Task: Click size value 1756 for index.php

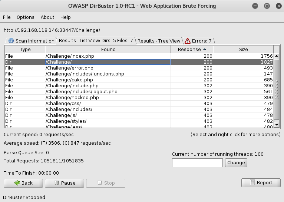Action: (x=267, y=56)
